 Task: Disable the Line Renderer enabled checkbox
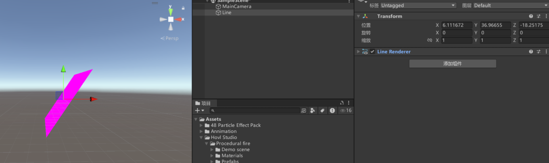(x=372, y=52)
